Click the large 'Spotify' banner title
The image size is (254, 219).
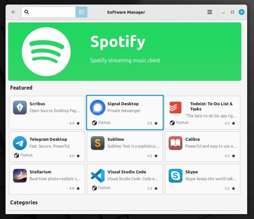[118, 42]
